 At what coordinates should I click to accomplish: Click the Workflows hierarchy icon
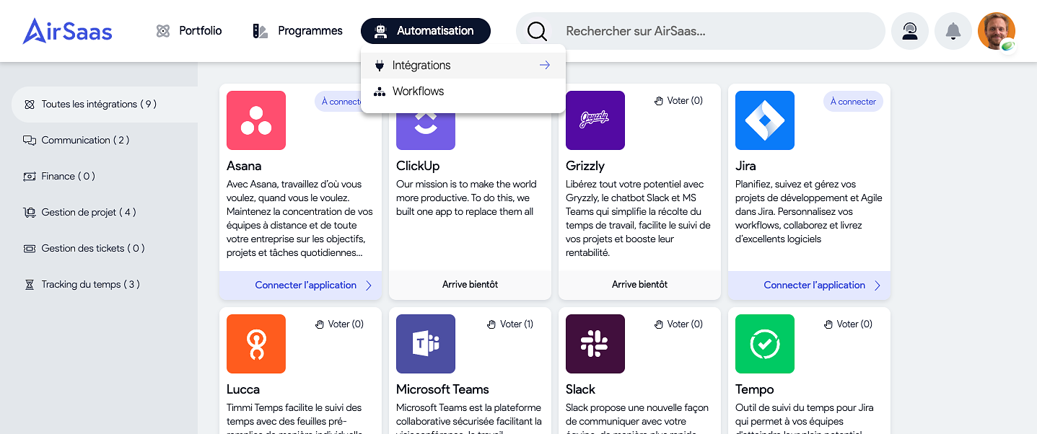(380, 92)
